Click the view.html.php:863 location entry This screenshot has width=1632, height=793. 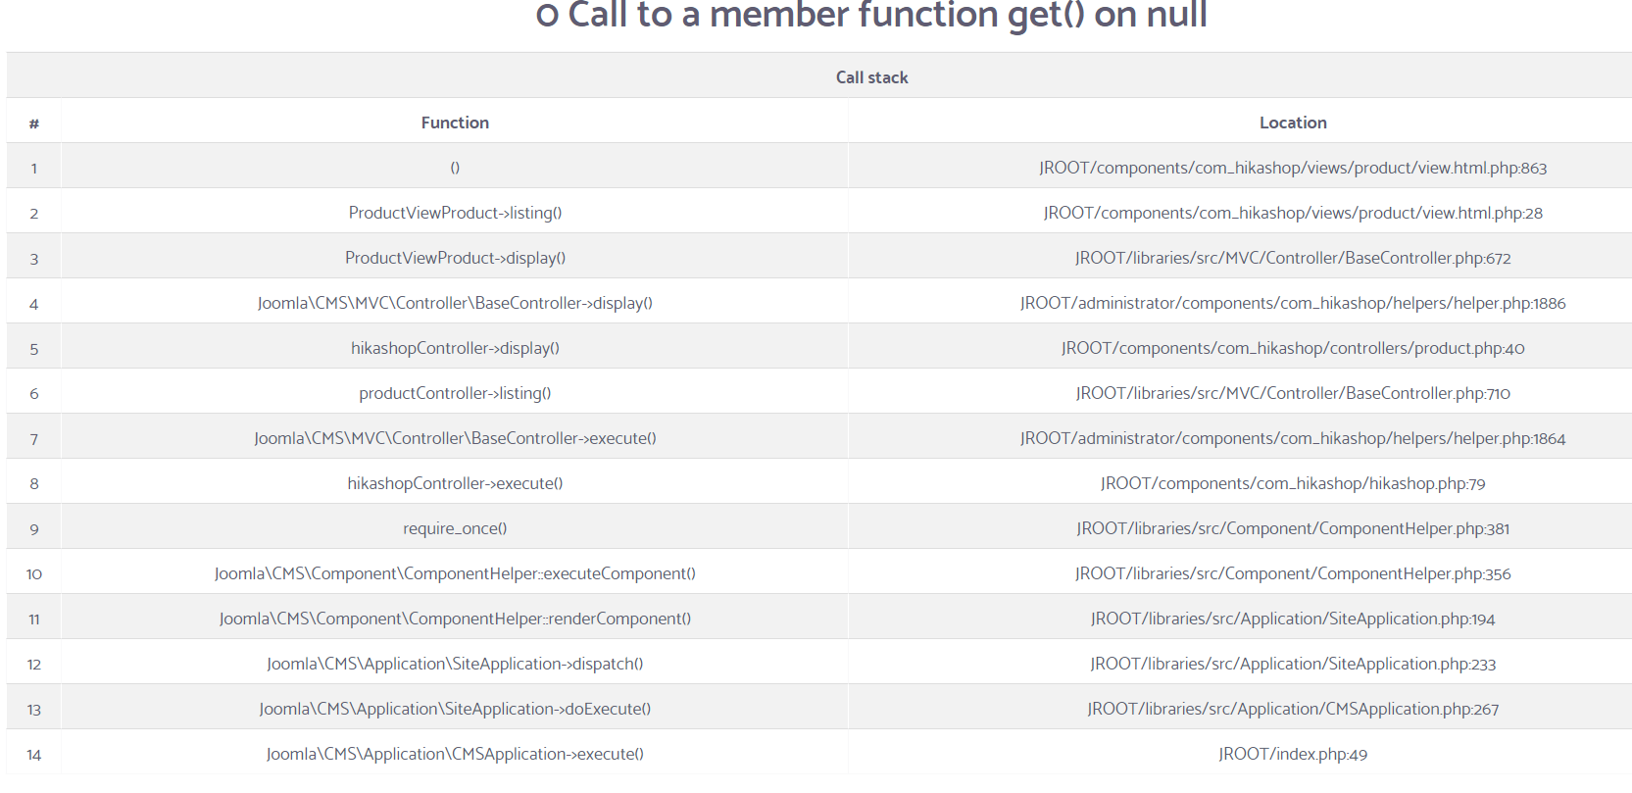click(x=1293, y=168)
